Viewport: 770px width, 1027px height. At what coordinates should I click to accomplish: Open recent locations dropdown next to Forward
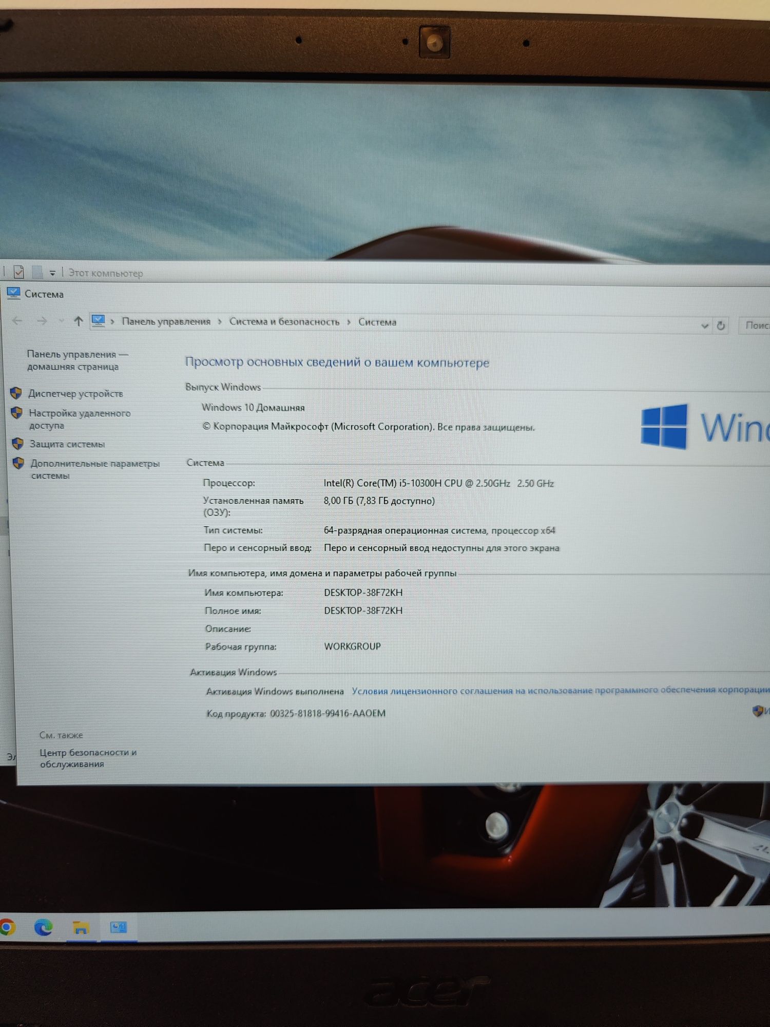(62, 321)
